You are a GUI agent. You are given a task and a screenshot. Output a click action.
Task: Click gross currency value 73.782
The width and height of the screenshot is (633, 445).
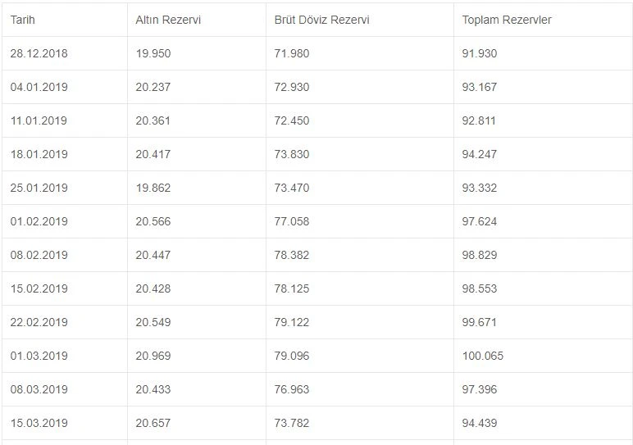coord(292,423)
